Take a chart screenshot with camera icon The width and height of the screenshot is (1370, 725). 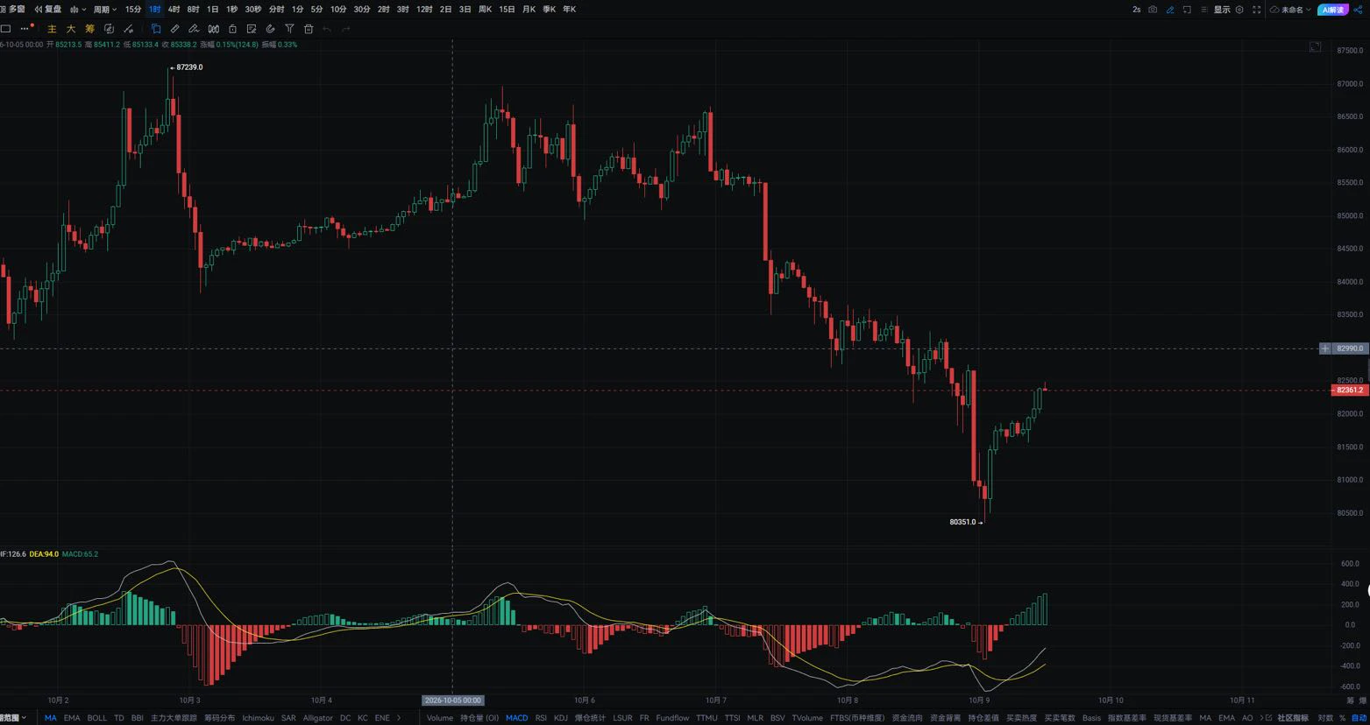pyautogui.click(x=1153, y=9)
